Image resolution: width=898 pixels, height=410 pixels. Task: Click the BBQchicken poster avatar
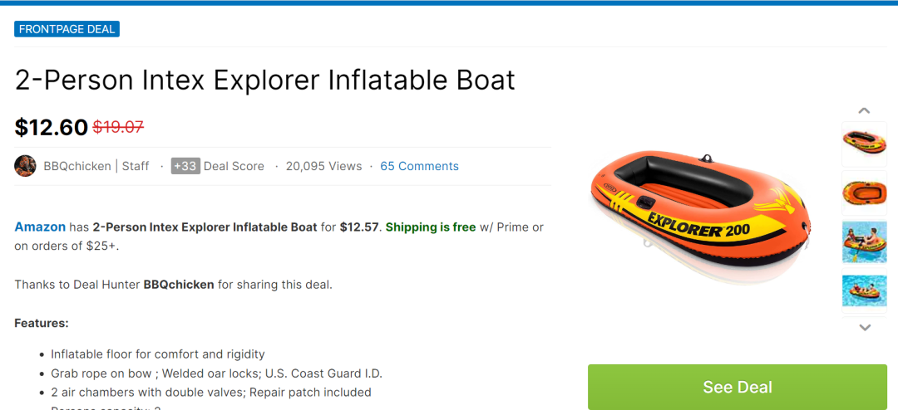click(x=25, y=166)
